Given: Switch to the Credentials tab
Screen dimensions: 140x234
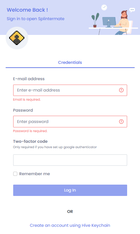Looking at the screenshot, I should 70,62.
